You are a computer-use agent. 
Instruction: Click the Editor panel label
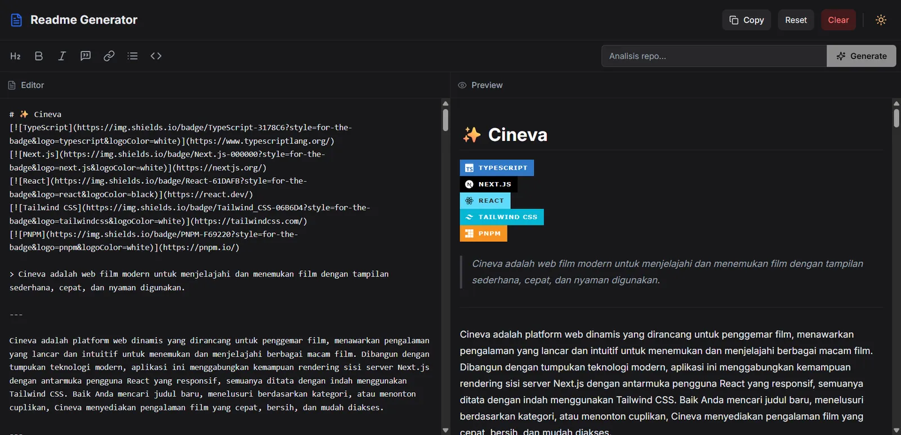coord(32,85)
